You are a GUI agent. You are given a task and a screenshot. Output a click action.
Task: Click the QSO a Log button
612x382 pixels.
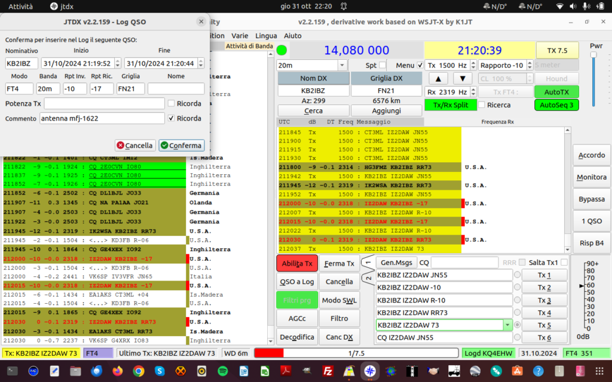(x=297, y=282)
